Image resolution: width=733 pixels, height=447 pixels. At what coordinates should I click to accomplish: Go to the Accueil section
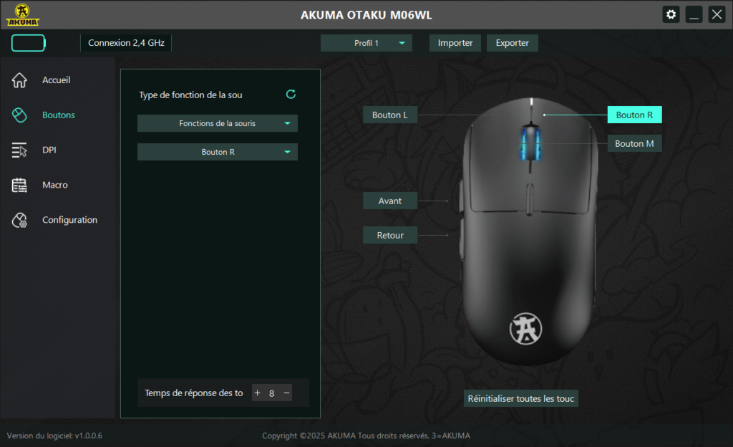pos(56,80)
